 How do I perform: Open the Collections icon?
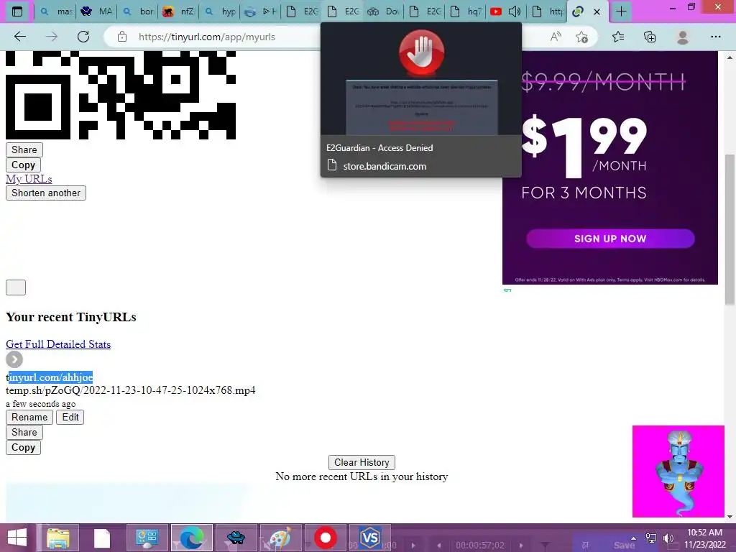650,37
